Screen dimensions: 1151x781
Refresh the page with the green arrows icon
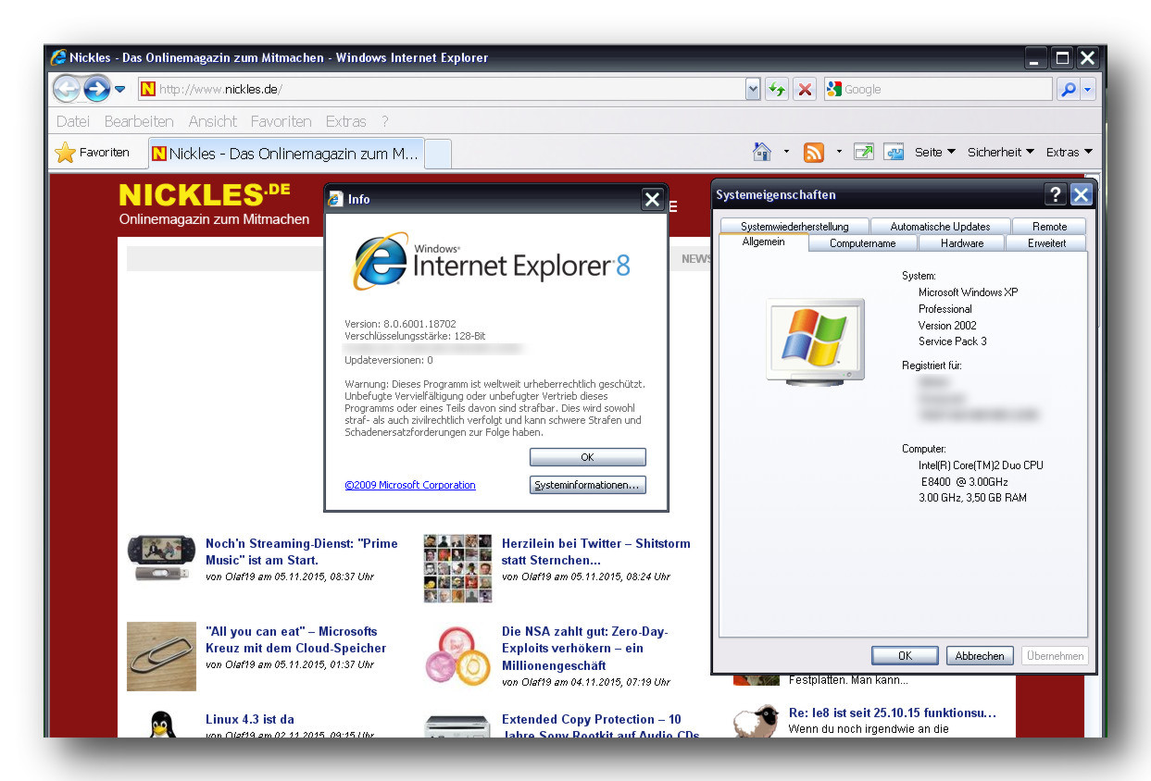(x=777, y=90)
